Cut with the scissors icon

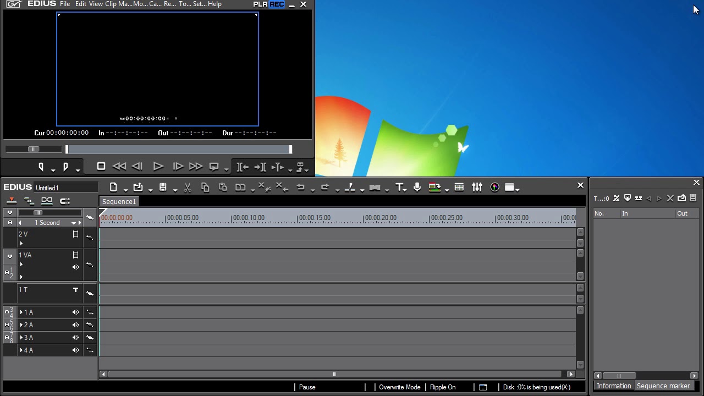coord(188,188)
